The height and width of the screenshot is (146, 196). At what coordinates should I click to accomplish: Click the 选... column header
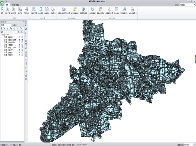click(x=19, y=32)
